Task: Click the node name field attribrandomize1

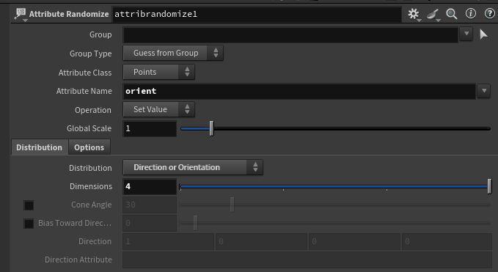Action: (x=257, y=14)
